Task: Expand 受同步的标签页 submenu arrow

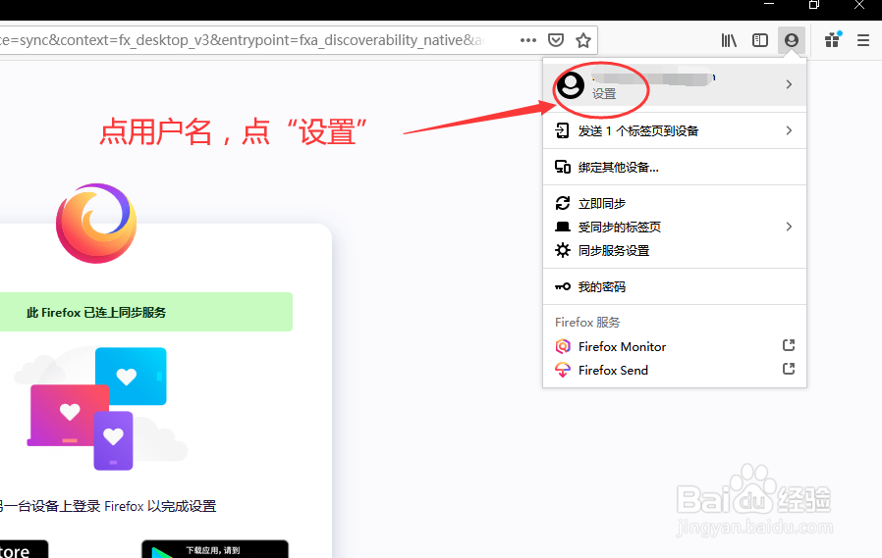Action: tap(789, 227)
